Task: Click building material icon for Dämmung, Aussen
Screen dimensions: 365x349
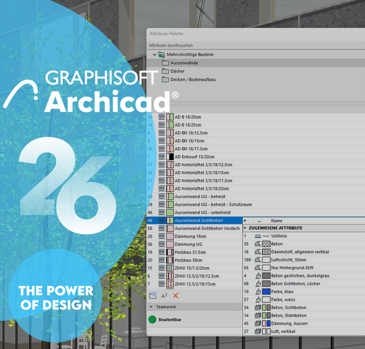Action: click(258, 323)
